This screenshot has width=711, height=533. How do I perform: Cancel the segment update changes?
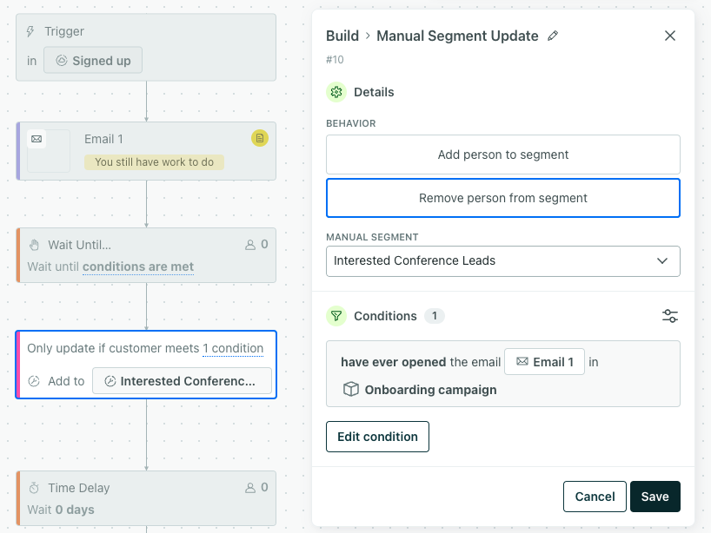[595, 497]
